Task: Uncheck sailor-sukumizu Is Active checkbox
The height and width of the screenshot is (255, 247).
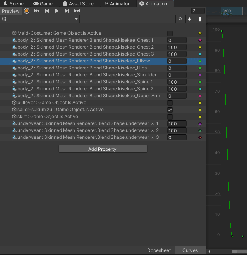Action: [170, 110]
